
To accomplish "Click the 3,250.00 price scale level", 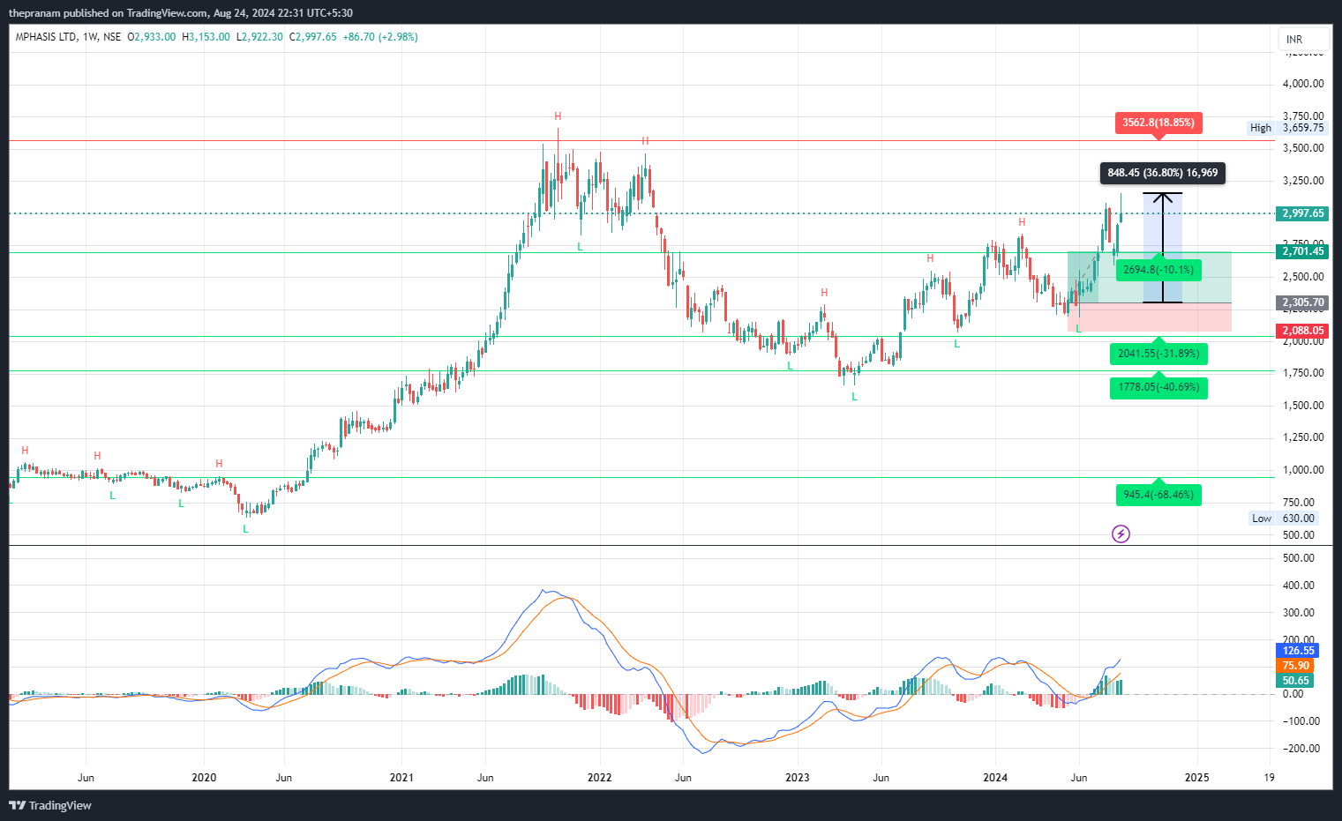I will (x=1303, y=181).
